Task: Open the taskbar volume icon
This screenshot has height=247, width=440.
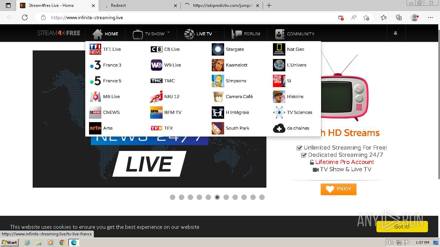Action: click(x=391, y=243)
